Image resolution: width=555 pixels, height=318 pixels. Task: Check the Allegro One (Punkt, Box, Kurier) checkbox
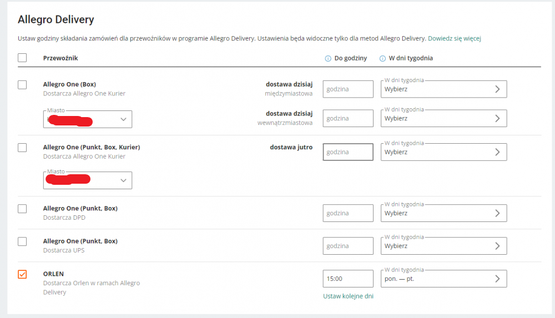coord(22,147)
